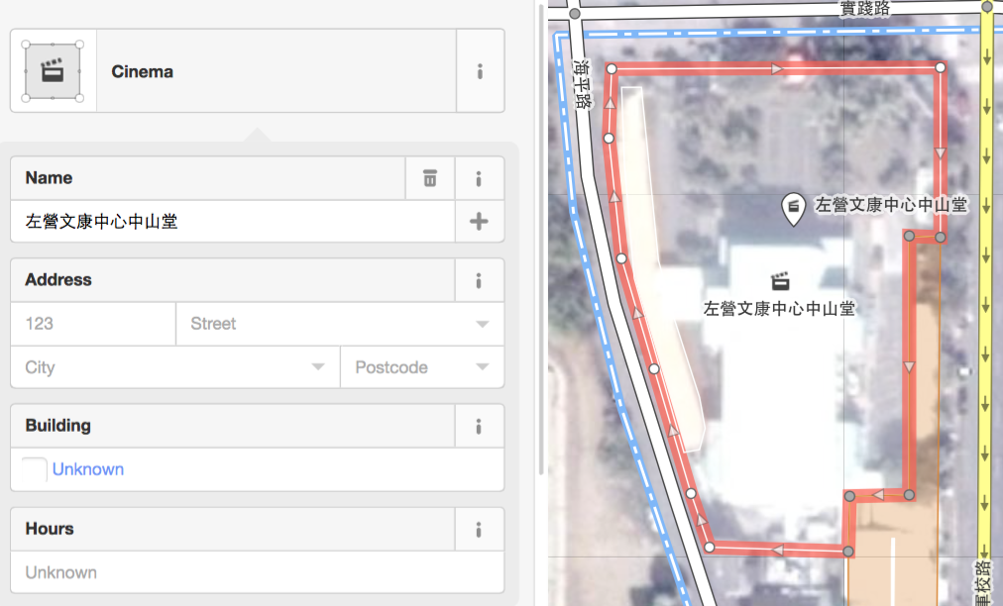The image size is (1003, 606).
Task: Open the City dropdown list
Action: pos(318,367)
